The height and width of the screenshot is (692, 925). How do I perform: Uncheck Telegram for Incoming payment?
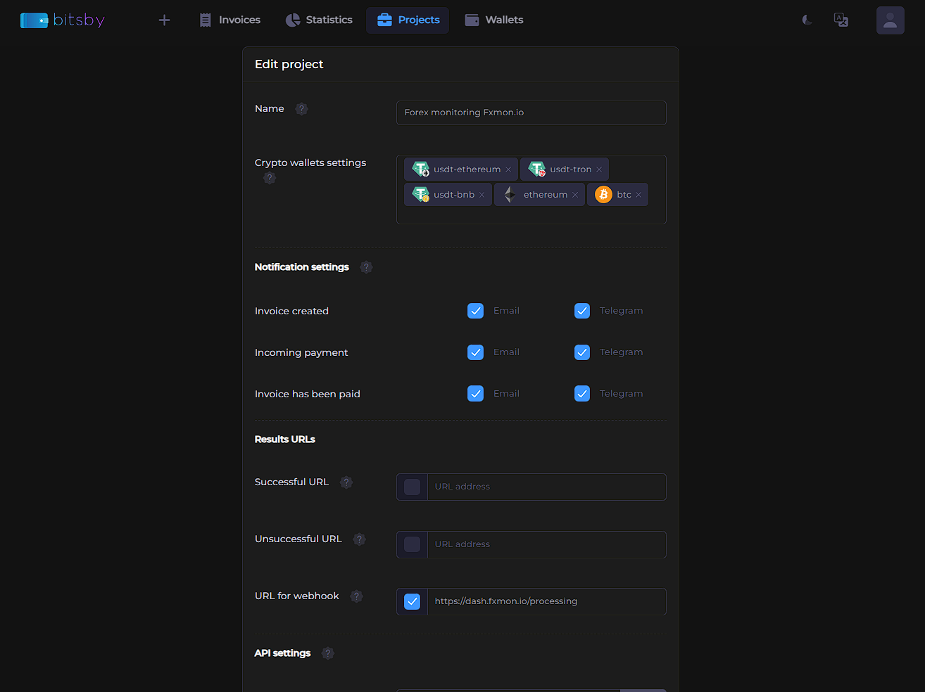point(582,352)
